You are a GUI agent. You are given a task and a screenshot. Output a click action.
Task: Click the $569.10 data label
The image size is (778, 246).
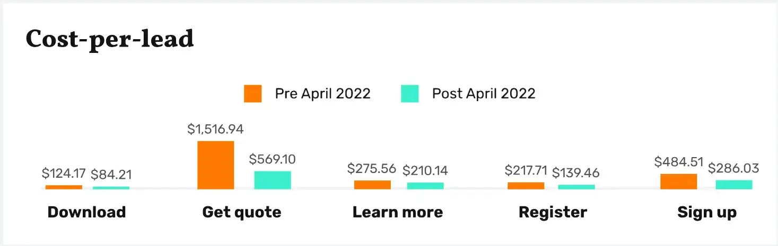point(273,159)
